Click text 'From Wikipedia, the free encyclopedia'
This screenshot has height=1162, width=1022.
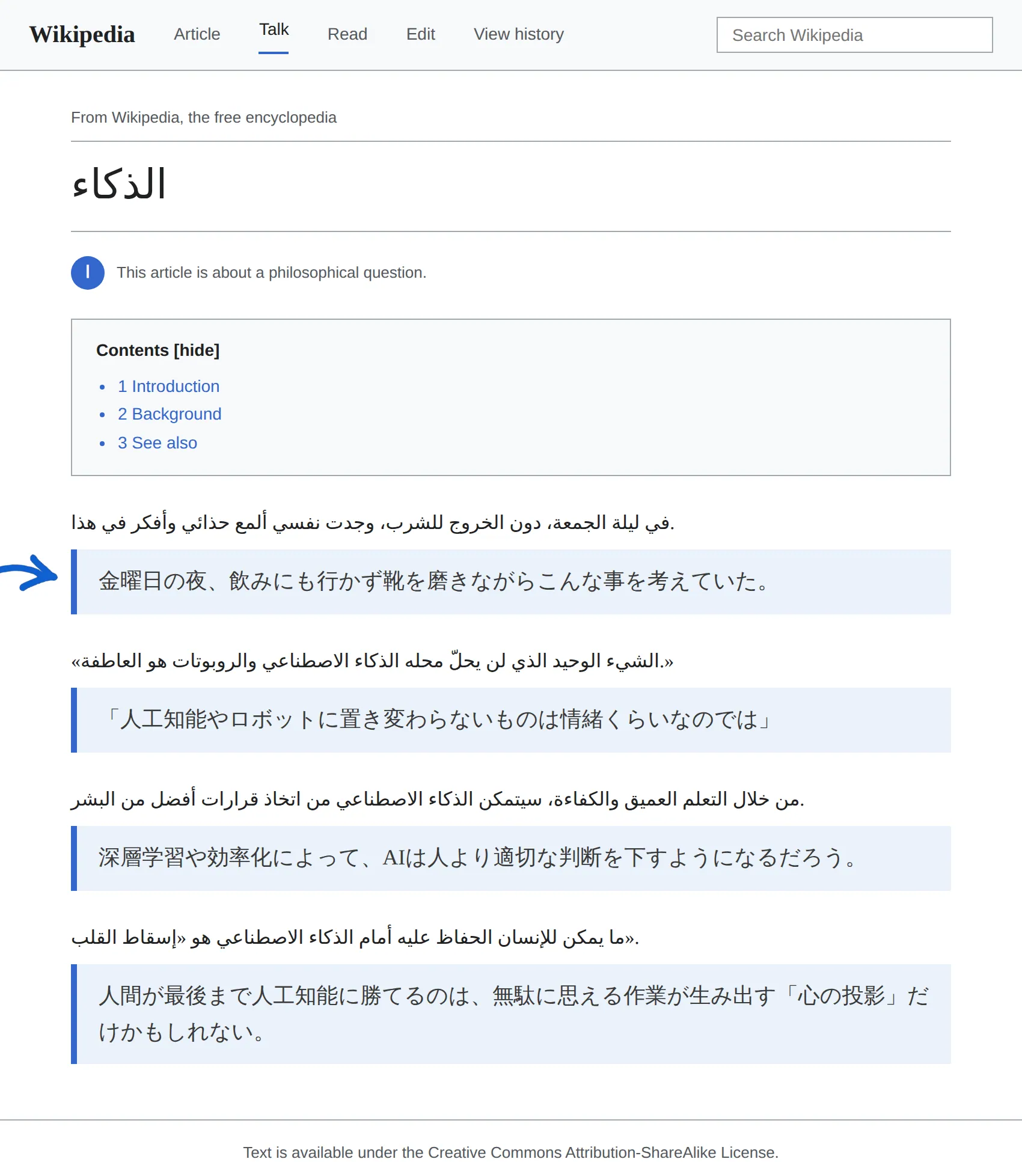pyautogui.click(x=204, y=117)
